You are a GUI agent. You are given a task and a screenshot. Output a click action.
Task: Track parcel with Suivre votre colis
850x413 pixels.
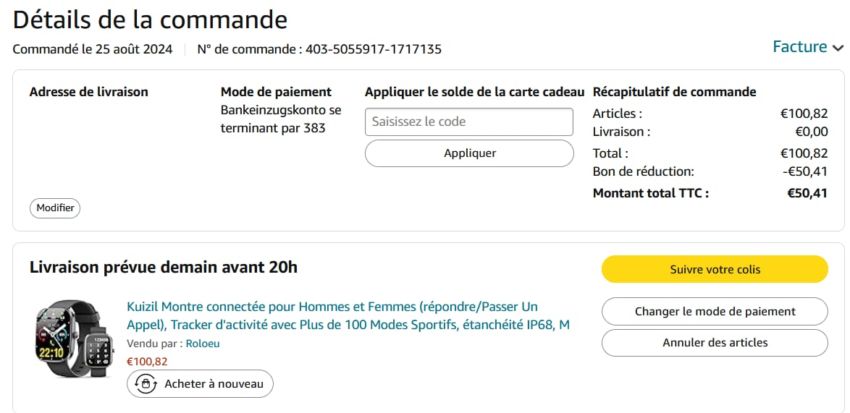[715, 269]
